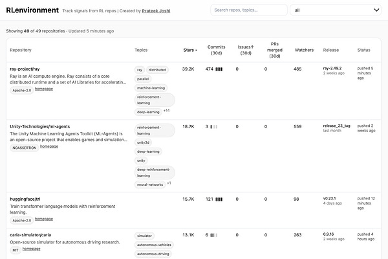The height and width of the screenshot is (259, 388).
Task: Click ml-agents watchers count 559
Action: tap(297, 126)
